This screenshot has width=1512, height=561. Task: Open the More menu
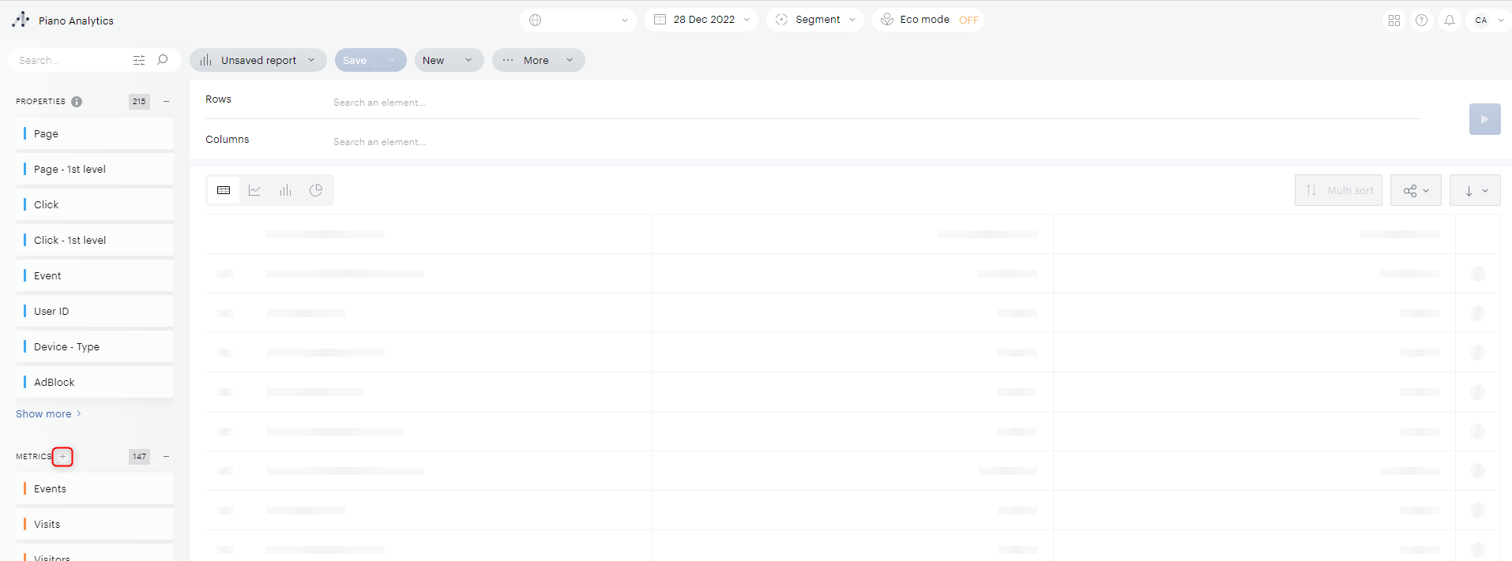click(x=538, y=60)
